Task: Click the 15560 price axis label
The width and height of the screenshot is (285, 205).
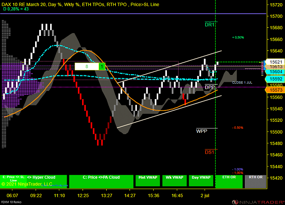Action: [x=276, y=97]
